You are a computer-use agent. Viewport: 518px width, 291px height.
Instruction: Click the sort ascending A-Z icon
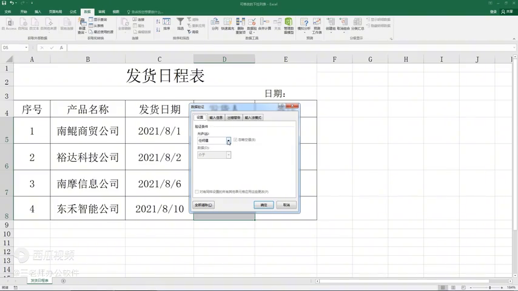pos(158,21)
